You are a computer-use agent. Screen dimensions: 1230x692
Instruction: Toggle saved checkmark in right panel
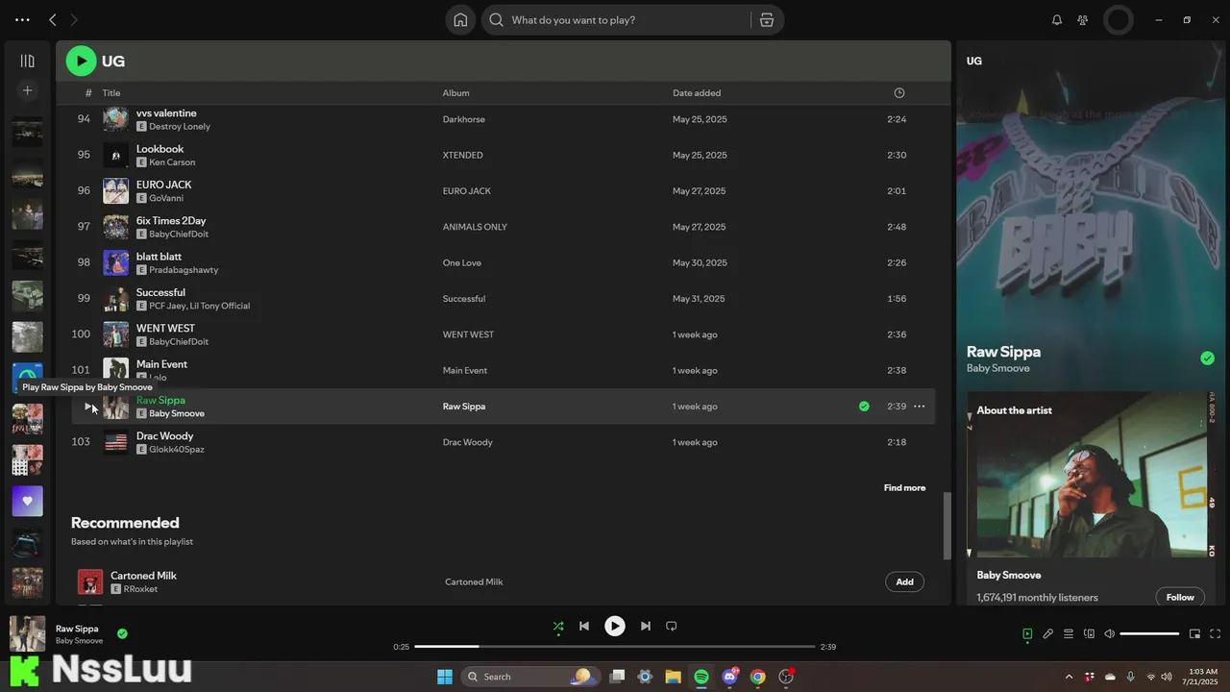(x=1207, y=358)
